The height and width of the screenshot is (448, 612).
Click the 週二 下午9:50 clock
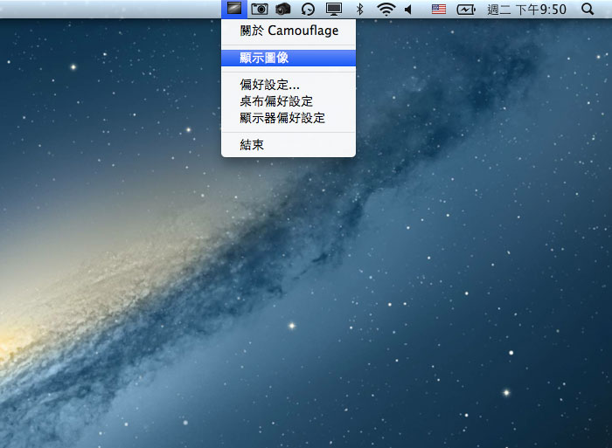[526, 9]
